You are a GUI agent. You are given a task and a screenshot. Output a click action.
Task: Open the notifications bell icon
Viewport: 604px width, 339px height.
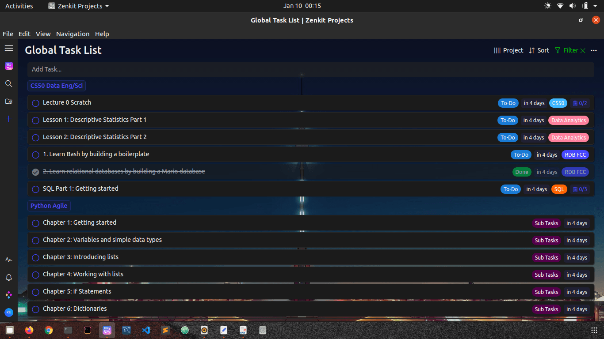point(9,277)
